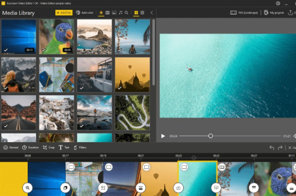
Task: Click the 00:21 mark on timeline ruler
Action: tap(141, 156)
